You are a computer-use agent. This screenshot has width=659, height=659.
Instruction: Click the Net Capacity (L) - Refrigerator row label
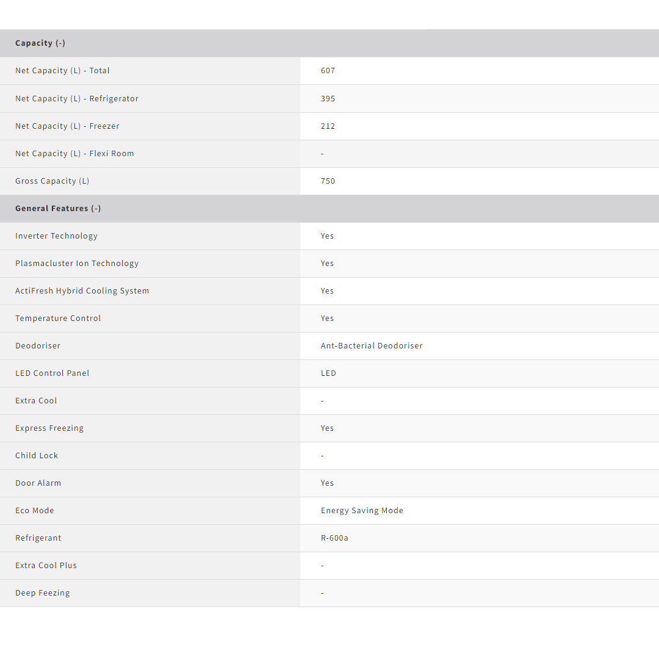[77, 99]
